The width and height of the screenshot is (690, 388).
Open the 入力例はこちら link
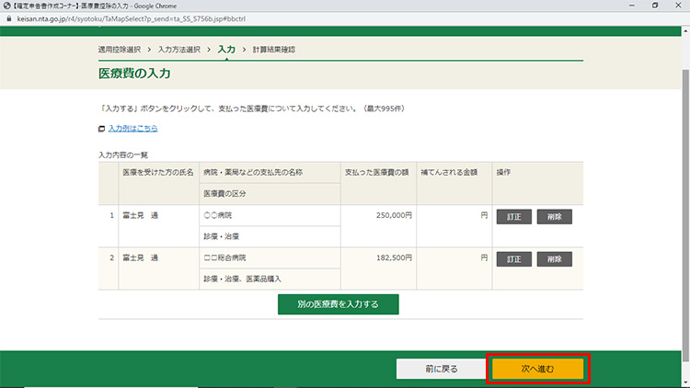pyautogui.click(x=132, y=129)
